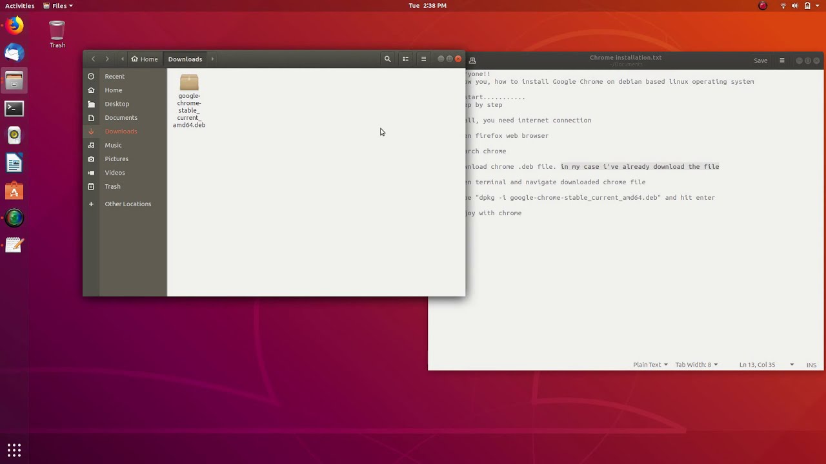The image size is (826, 464).
Task: Open search in the Files window
Action: click(x=387, y=59)
